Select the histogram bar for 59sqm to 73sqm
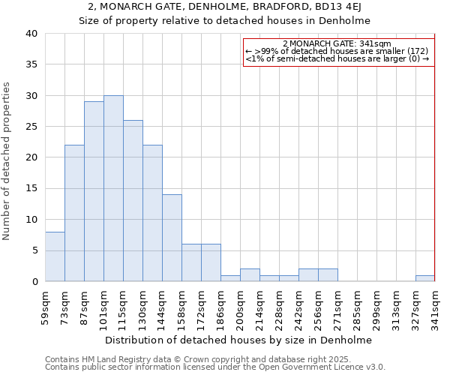 pos(55,256)
